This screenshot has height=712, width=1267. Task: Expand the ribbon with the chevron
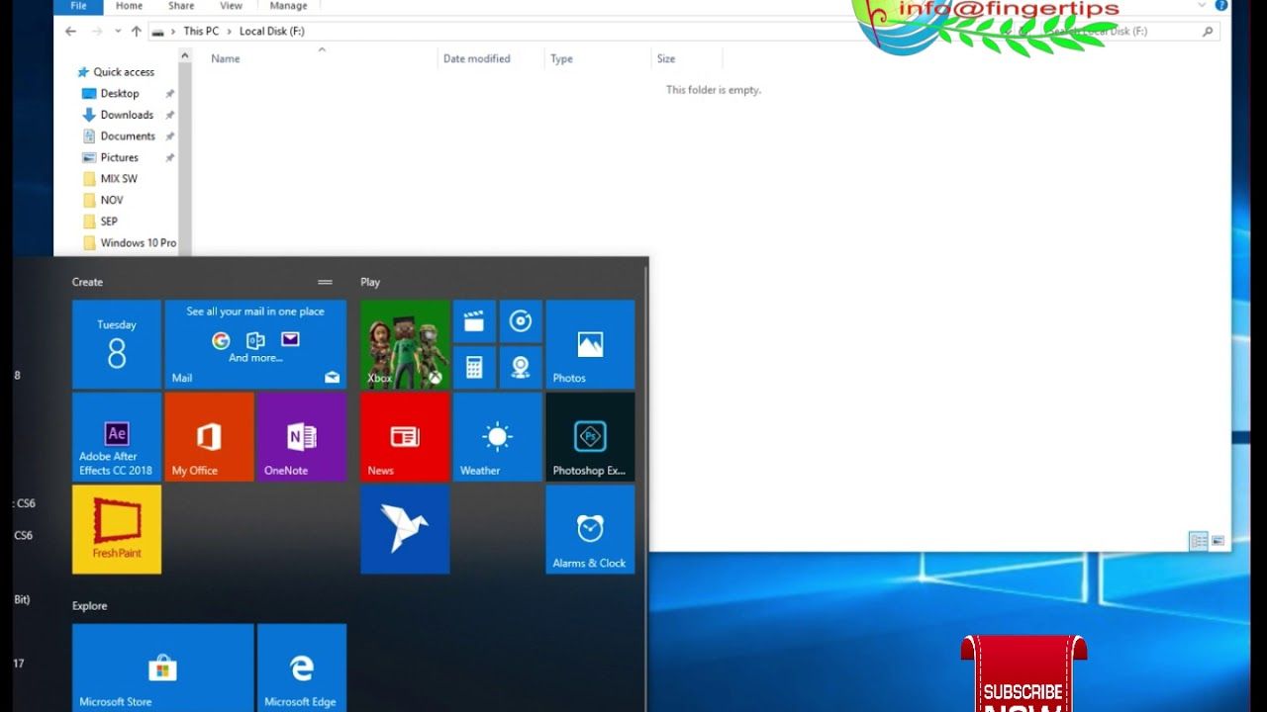point(1203,5)
